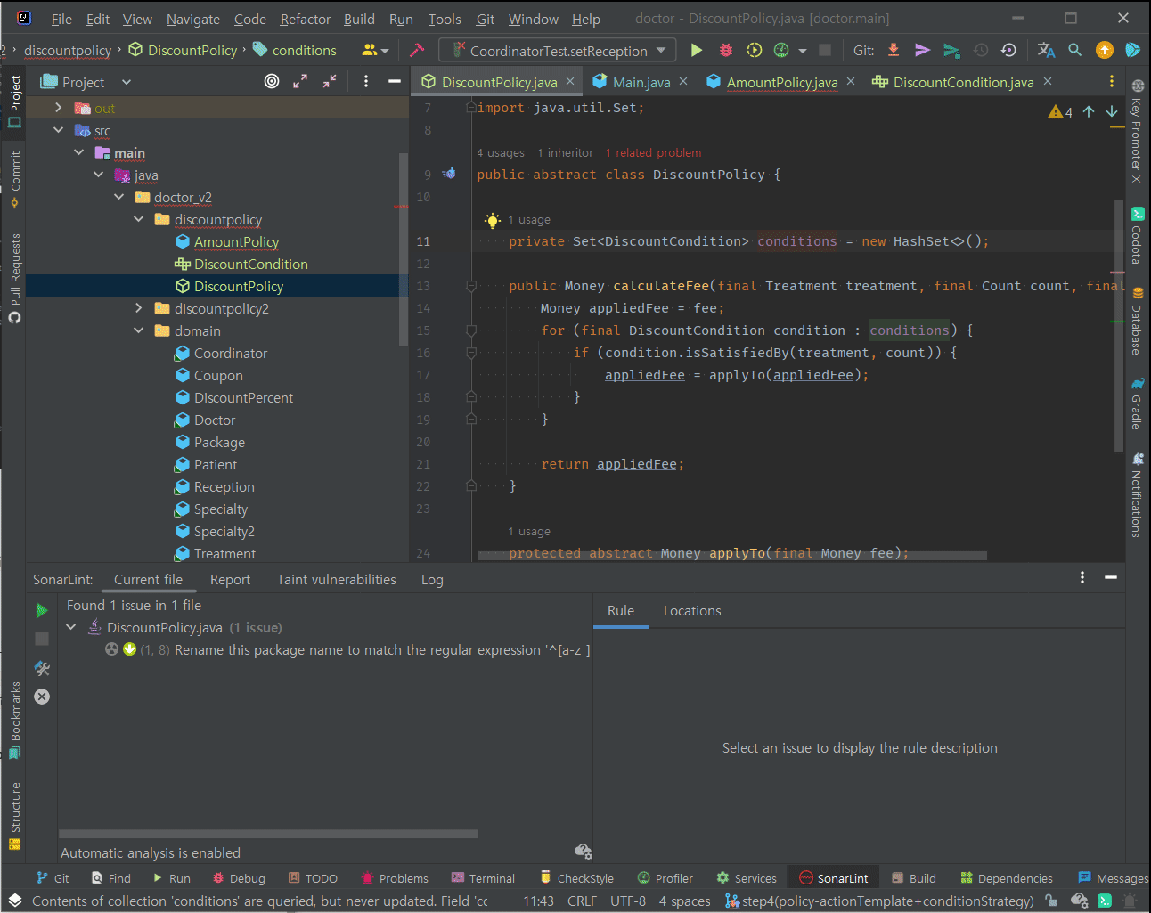The image size is (1151, 913).
Task: Open the Refactor menu
Action: pyautogui.click(x=305, y=19)
